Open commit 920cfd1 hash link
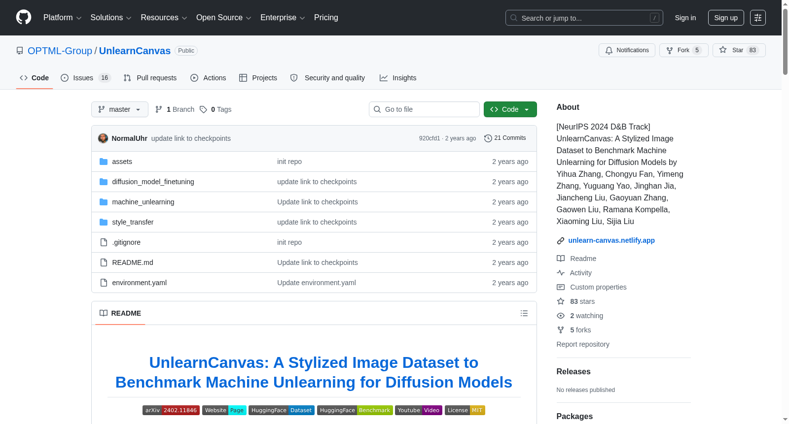 (430, 138)
